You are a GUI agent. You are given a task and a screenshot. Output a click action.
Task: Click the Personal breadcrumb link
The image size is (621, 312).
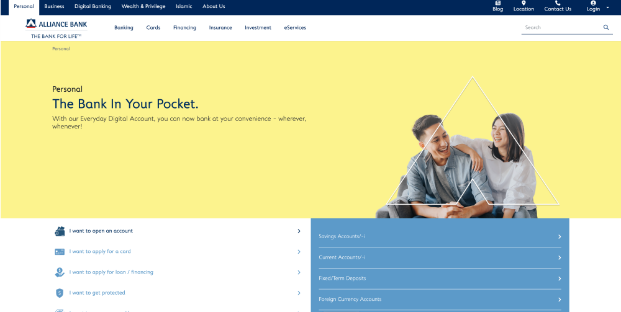pyautogui.click(x=61, y=49)
